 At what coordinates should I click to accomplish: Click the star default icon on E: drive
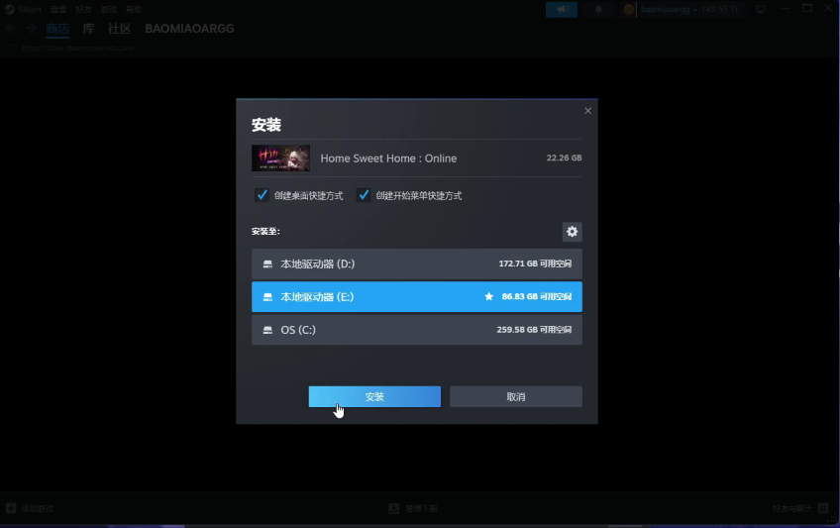(x=488, y=296)
